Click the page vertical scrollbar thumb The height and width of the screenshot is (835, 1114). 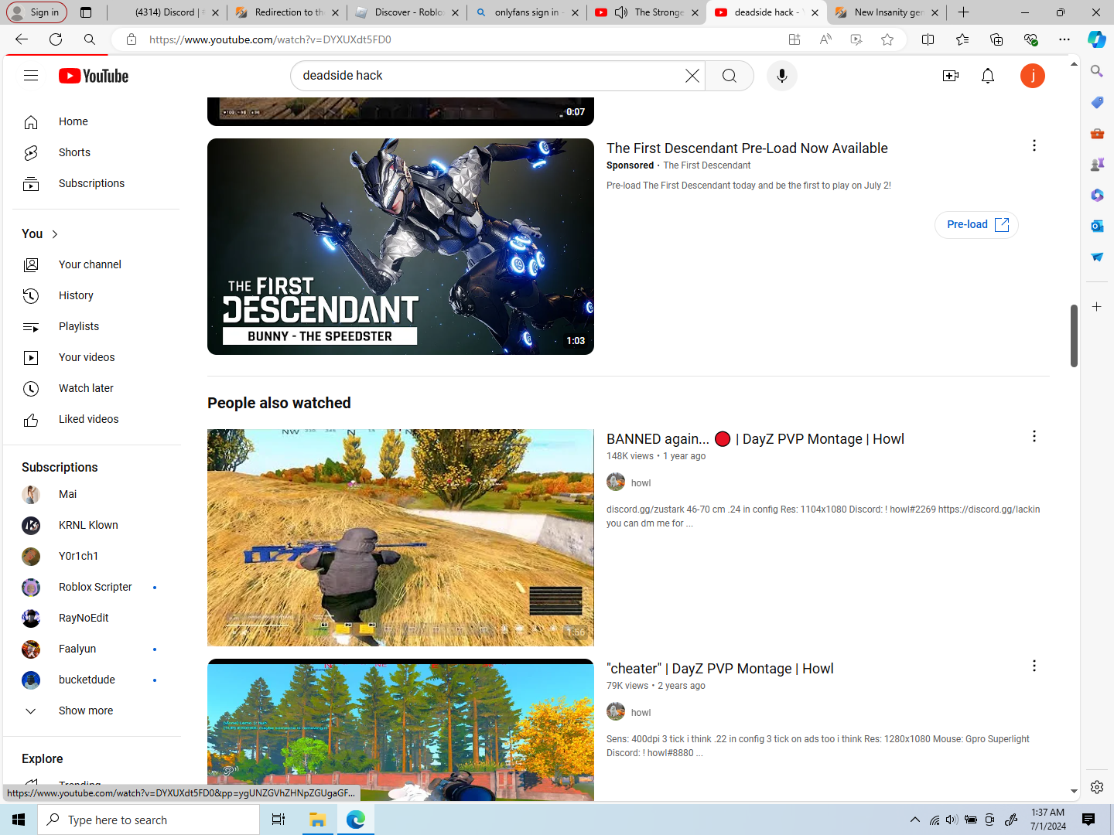pyautogui.click(x=1074, y=336)
